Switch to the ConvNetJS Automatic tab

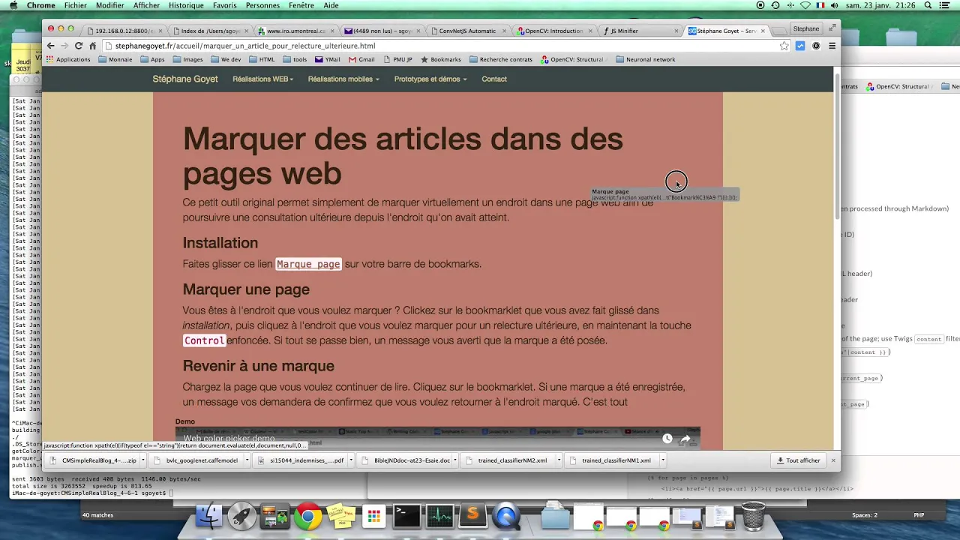pyautogui.click(x=467, y=31)
